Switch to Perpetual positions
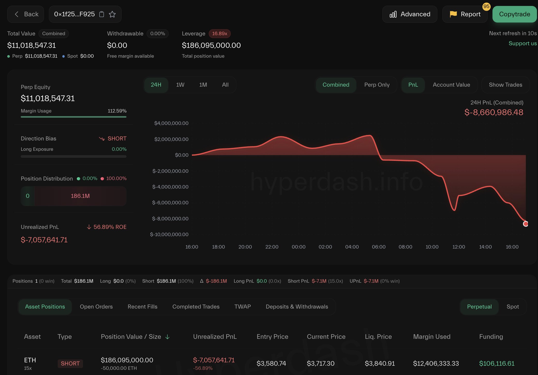 [x=479, y=307]
